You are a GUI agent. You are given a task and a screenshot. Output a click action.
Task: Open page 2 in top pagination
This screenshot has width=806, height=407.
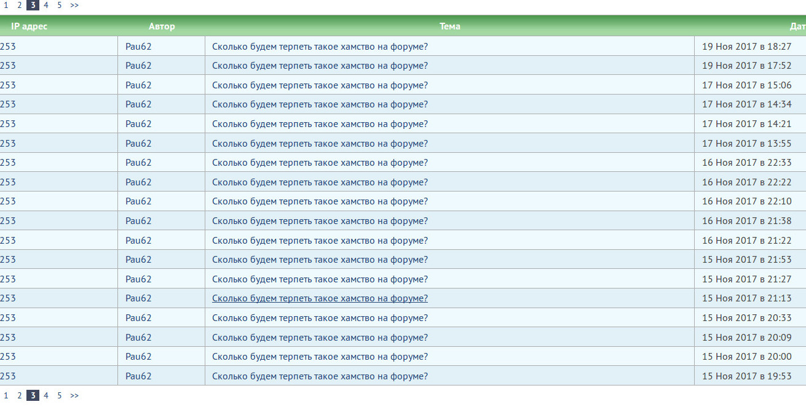19,5
